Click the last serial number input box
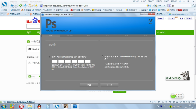This screenshot has width=196, height=109. [88, 61]
